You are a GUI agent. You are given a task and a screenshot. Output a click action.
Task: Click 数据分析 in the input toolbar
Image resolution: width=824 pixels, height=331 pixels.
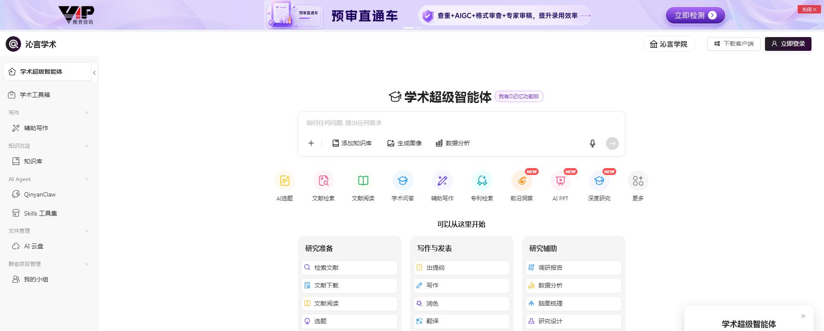[453, 143]
